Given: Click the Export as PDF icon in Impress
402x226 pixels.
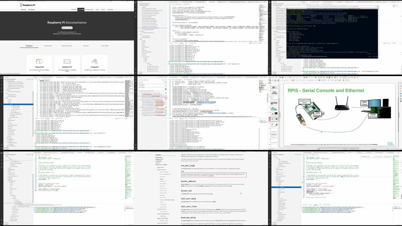Looking at the screenshot, I should pyautogui.click(x=280, y=77).
